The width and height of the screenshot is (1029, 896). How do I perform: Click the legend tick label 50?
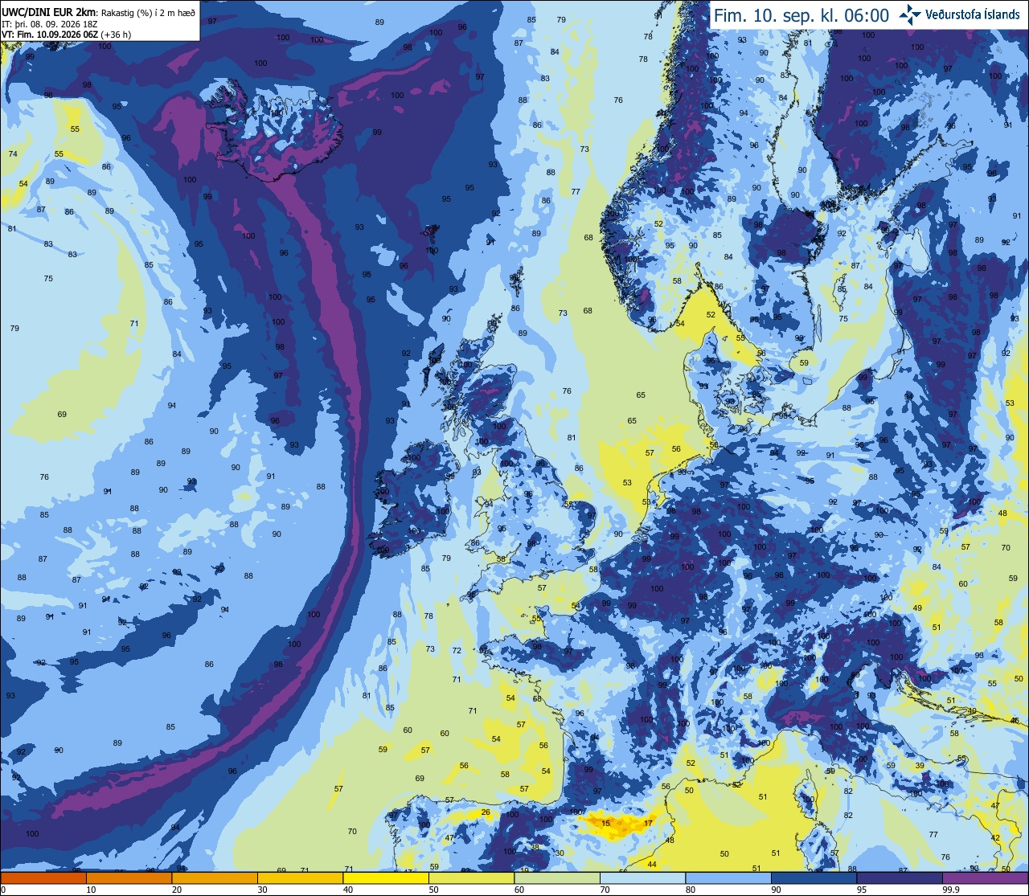pyautogui.click(x=433, y=890)
